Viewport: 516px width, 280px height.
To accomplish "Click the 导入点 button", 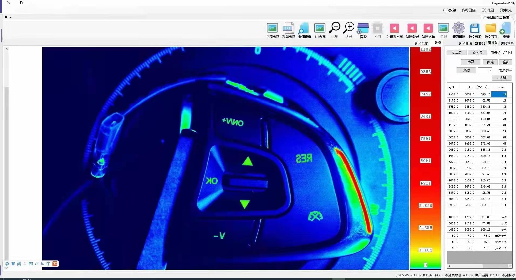I will [477, 52].
